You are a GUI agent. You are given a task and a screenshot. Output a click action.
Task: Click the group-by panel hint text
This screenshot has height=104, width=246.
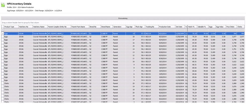click(x=20, y=23)
